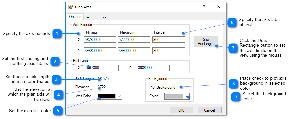The height and width of the screenshot is (119, 288).
Task: Click the Background group label
Action: tap(158, 79)
